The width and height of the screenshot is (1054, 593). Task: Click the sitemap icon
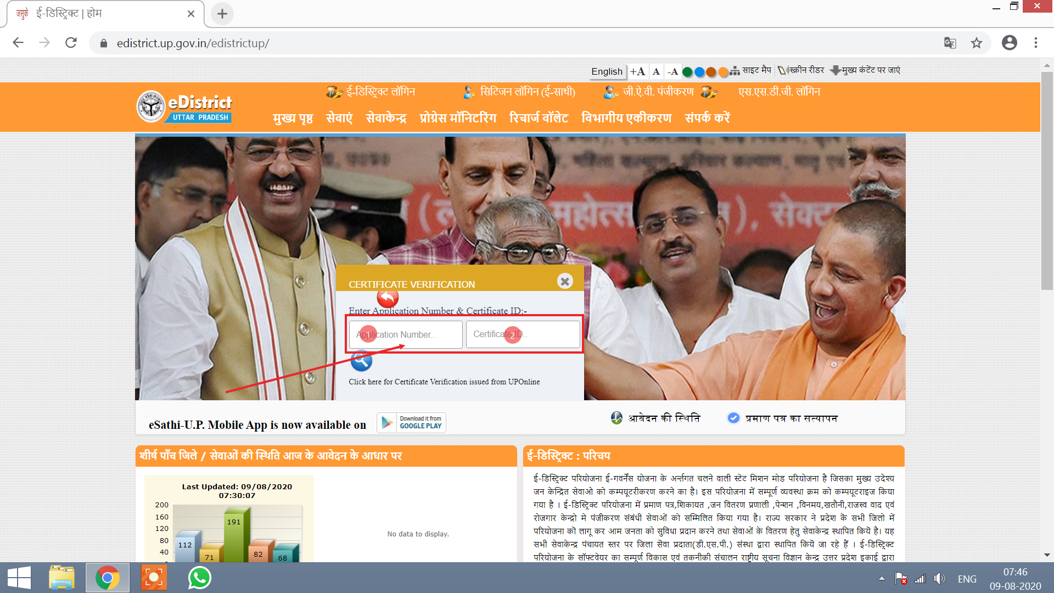[x=735, y=71]
